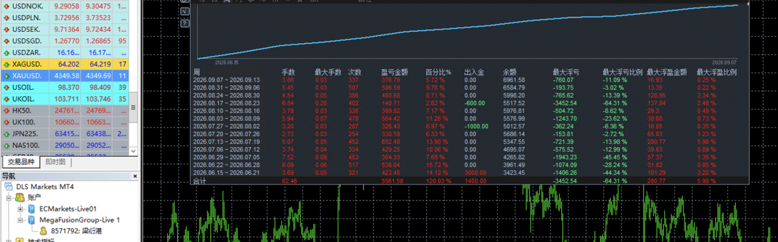Click the green arrow icon for JPN225
Screen dimensions: 778x242
click(6, 134)
